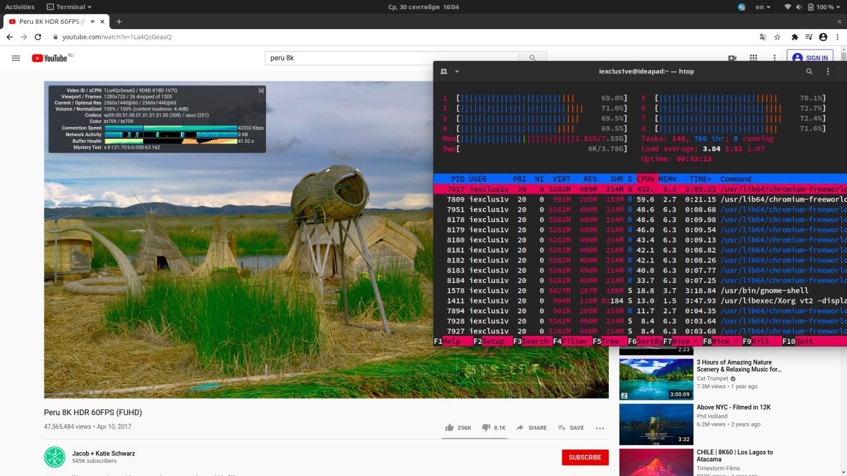
Task: Open Jacob + Katie Schwarz channel avatar
Action: click(55, 457)
